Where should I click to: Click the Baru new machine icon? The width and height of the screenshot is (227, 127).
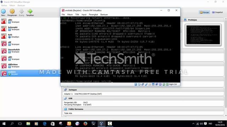(3, 11)
